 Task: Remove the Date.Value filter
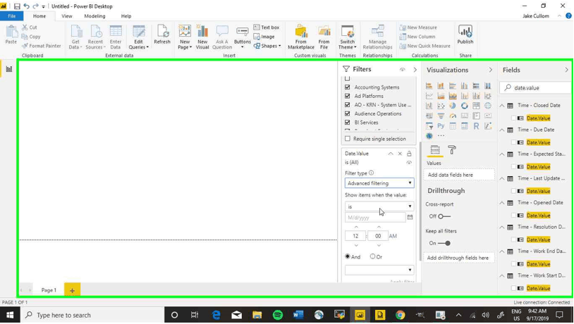coord(400,154)
